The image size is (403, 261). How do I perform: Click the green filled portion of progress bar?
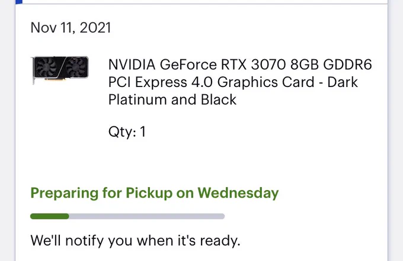(50, 217)
